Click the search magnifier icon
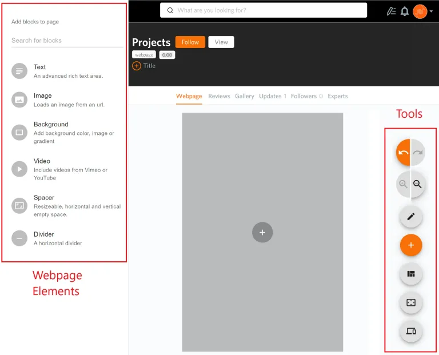Image resolution: width=439 pixels, height=355 pixels. (170, 10)
